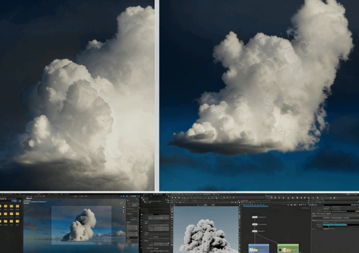Open the last folder in the first folder row
The image size is (359, 253).
click(17, 206)
